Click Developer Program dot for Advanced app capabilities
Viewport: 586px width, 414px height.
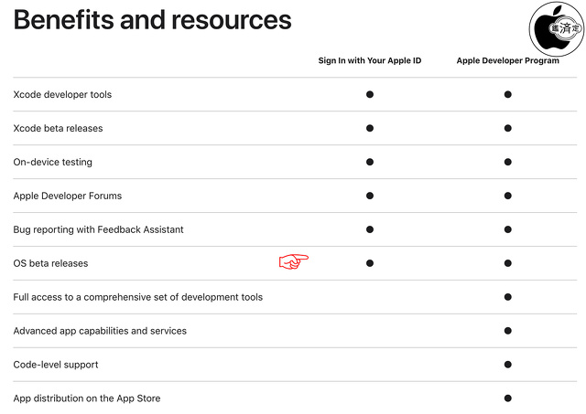point(507,331)
